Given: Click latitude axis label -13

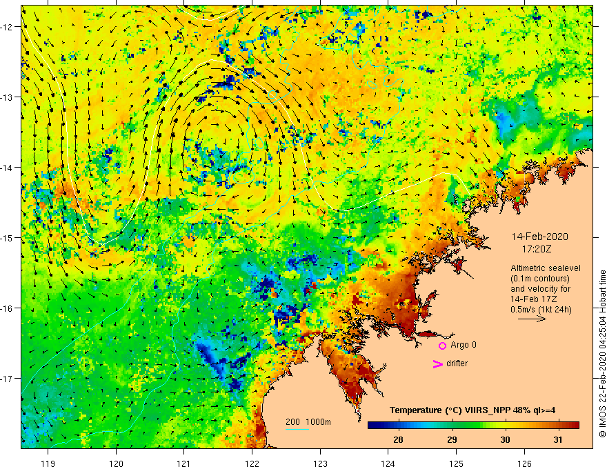Looking at the screenshot, I should (x=7, y=97).
